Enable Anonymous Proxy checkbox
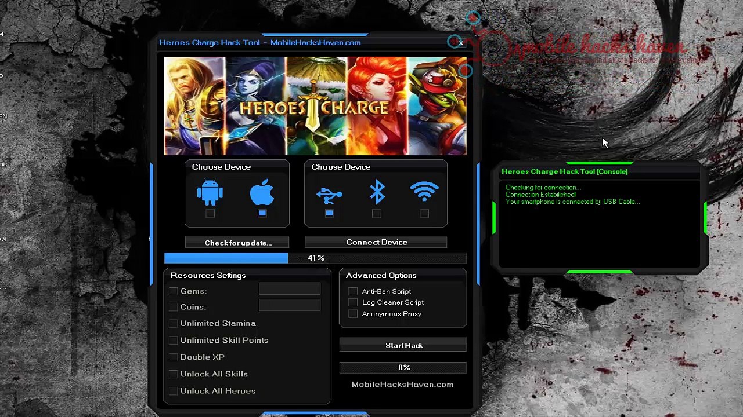743x417 pixels. click(353, 314)
